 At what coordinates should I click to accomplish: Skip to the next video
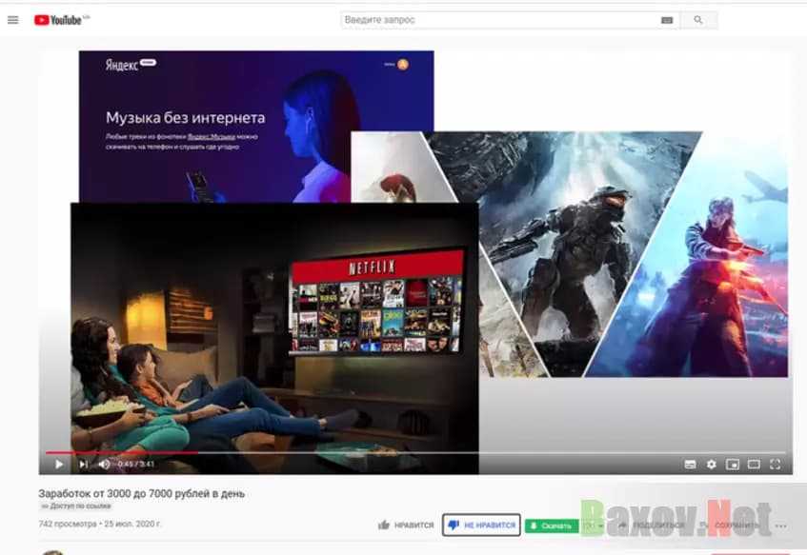tap(83, 465)
